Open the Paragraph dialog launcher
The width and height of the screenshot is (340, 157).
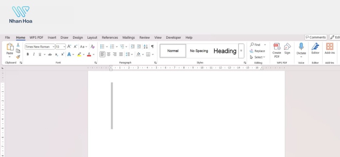(155, 63)
